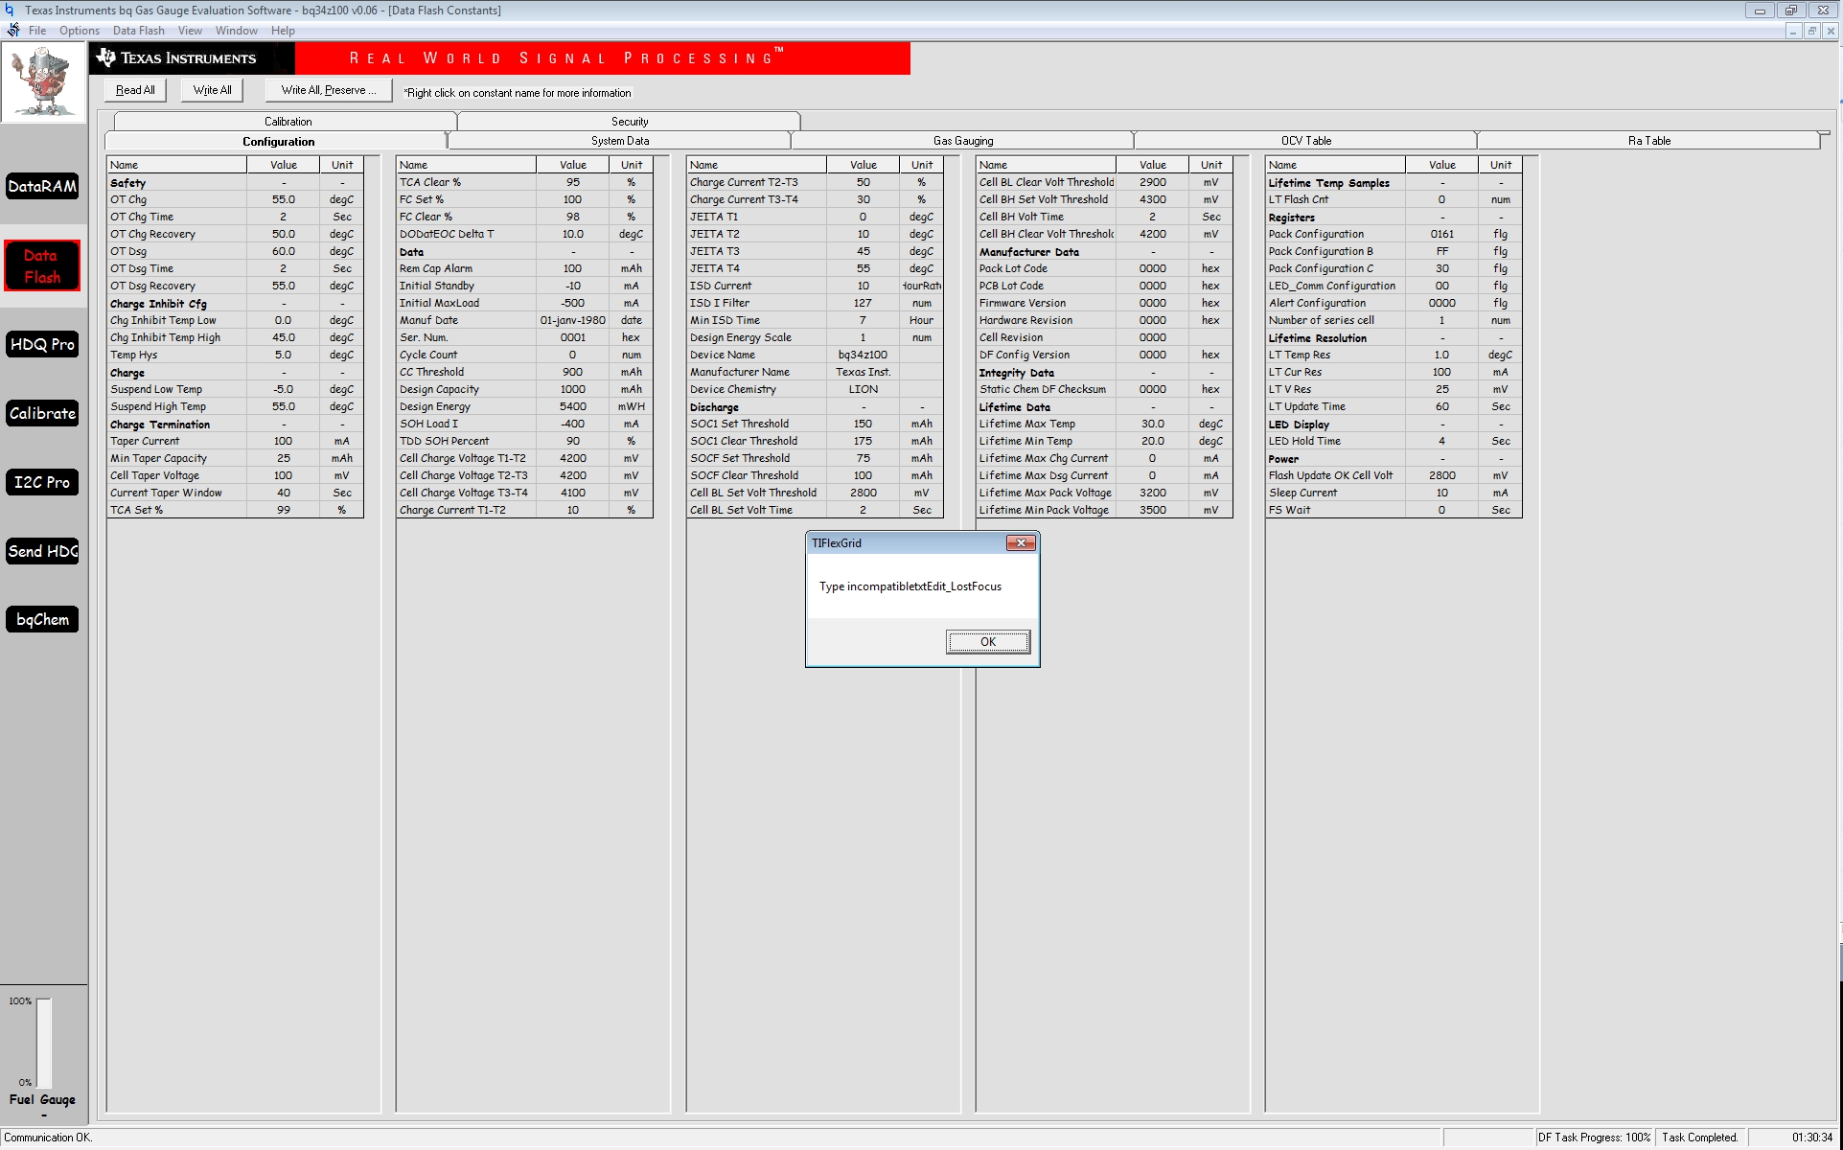
Task: Switch to the Calibration tab
Action: (x=288, y=122)
